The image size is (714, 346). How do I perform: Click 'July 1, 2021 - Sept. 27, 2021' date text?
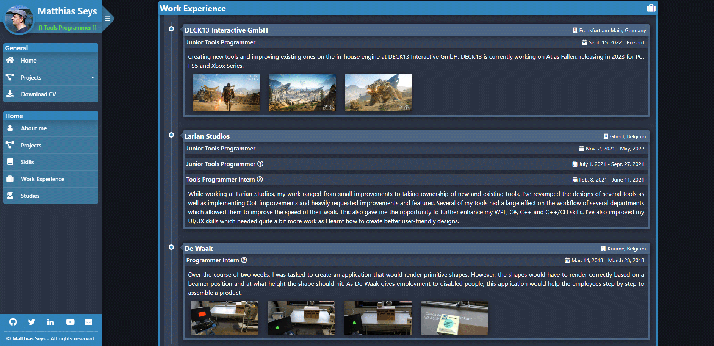[611, 164]
